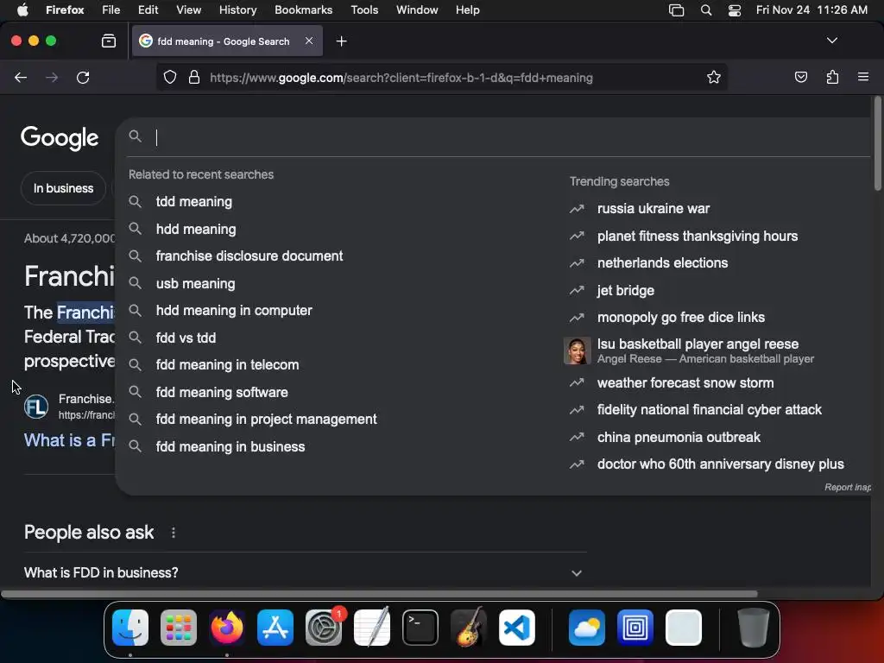This screenshot has width=884, height=663.
Task: Open trending 'monopoly go free dice links'
Action: click(x=680, y=318)
